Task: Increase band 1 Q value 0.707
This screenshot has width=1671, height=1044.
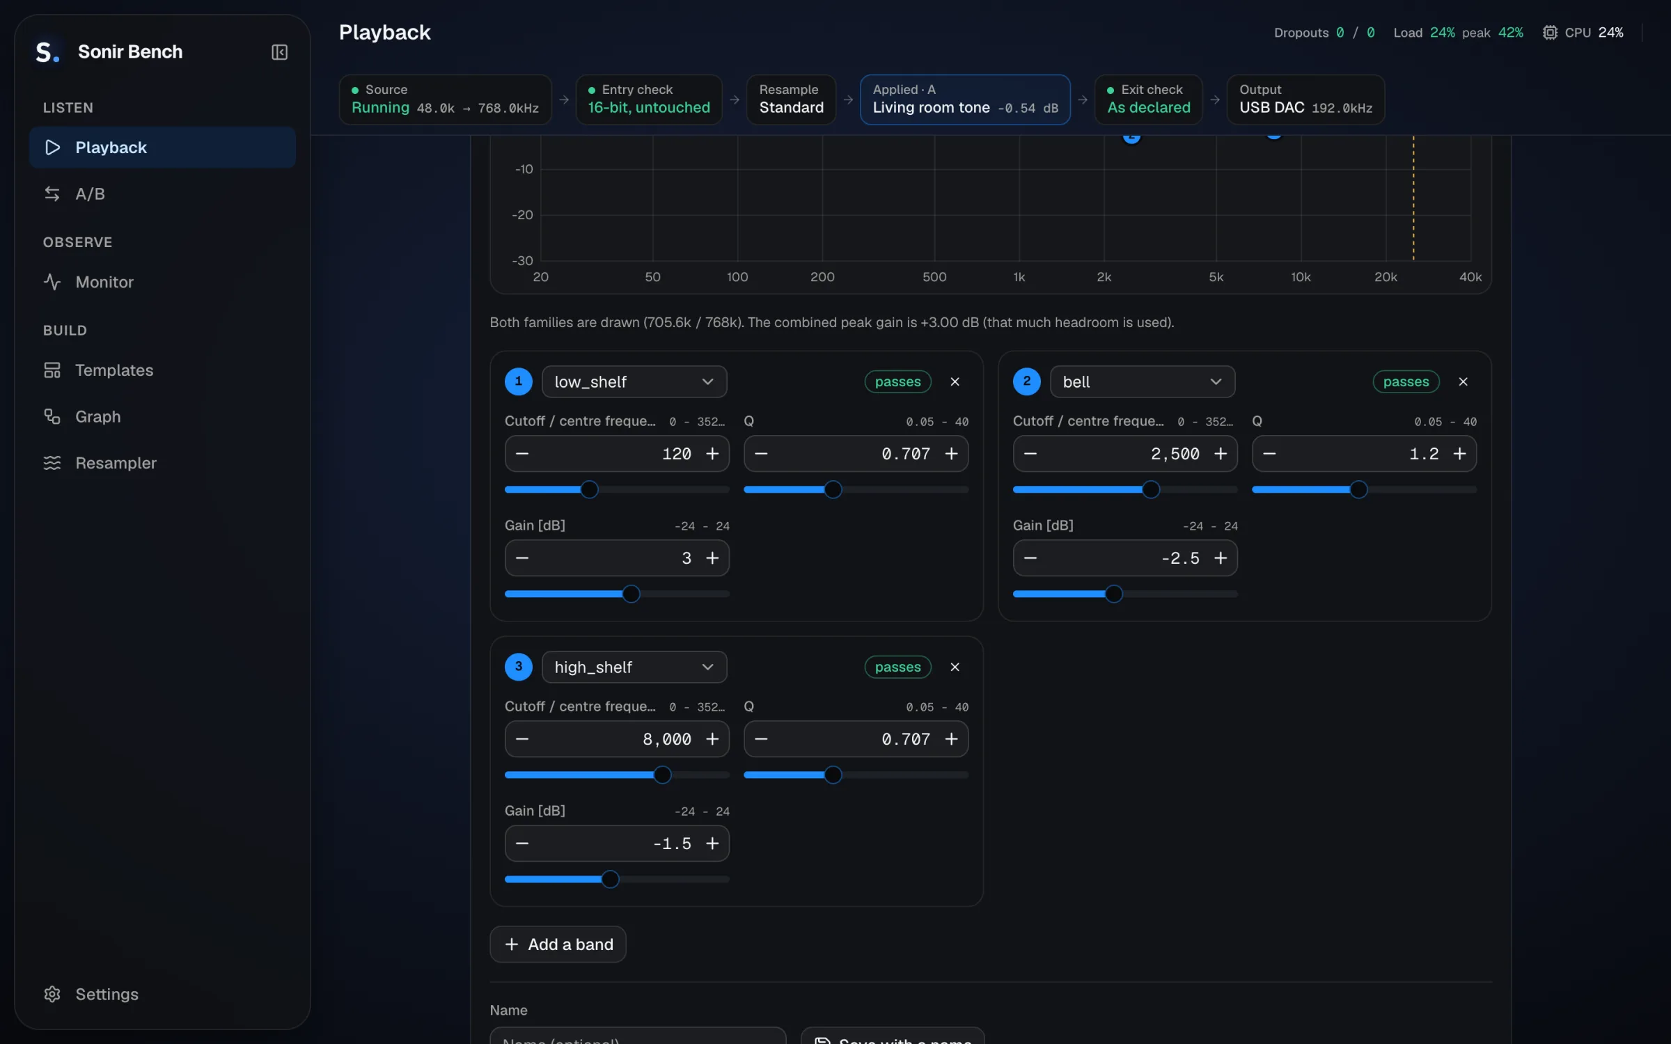Action: (951, 454)
